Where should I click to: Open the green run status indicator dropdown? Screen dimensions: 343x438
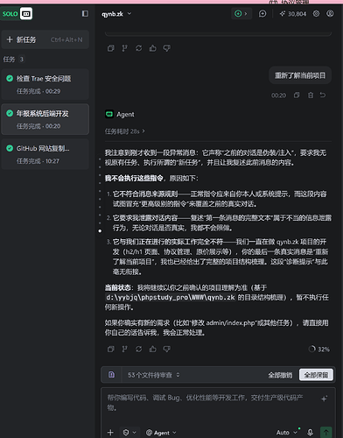click(x=241, y=14)
